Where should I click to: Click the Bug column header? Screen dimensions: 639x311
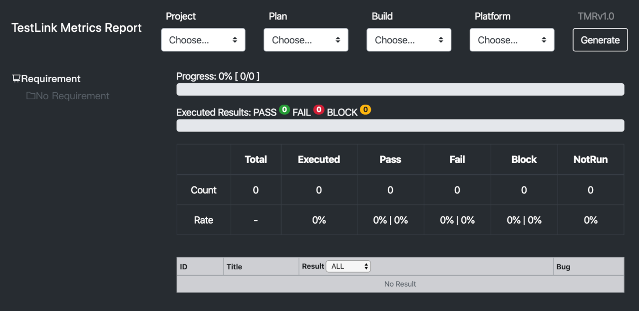[563, 267]
